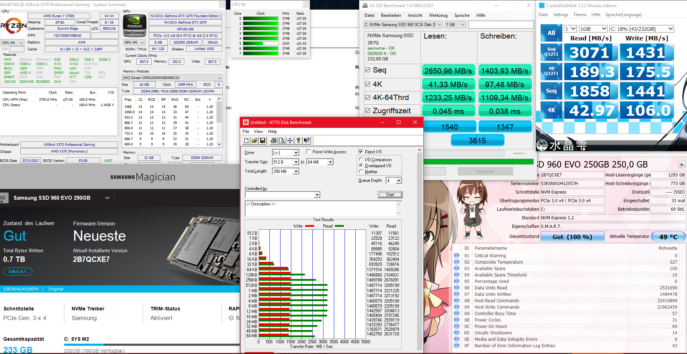
Task: Click the NVIDIA GeForce logo in HWiNFO
Action: tap(135, 25)
